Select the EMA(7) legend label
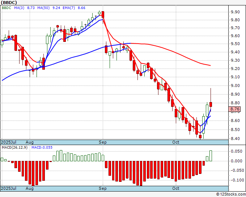This screenshot has height=197, width=246. (x=69, y=8)
